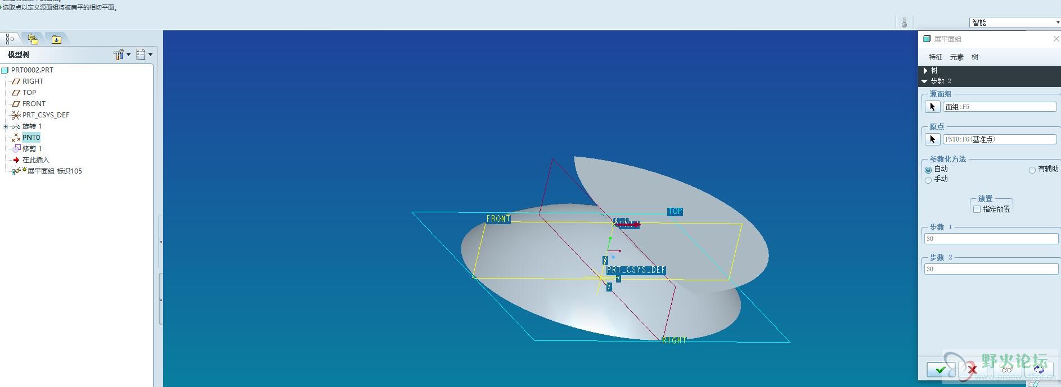Select PRT_CSYS_DEF coordinate system in tree
This screenshot has height=387, width=1061.
pyautogui.click(x=46, y=115)
